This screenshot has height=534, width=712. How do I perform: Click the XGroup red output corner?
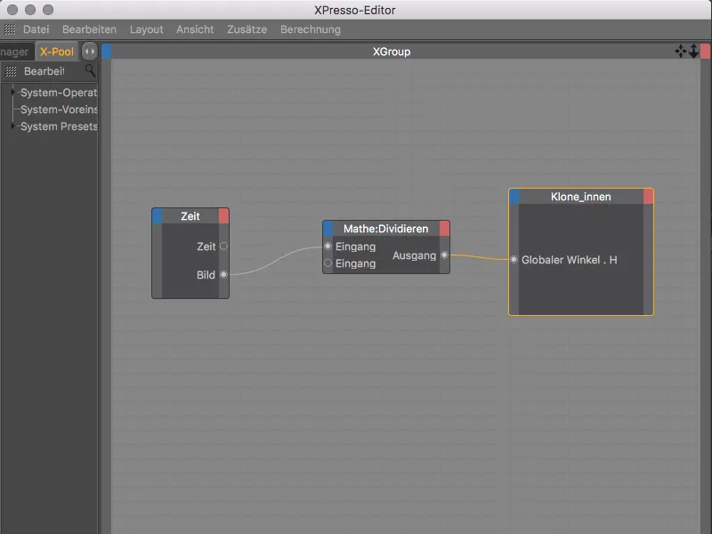click(705, 52)
